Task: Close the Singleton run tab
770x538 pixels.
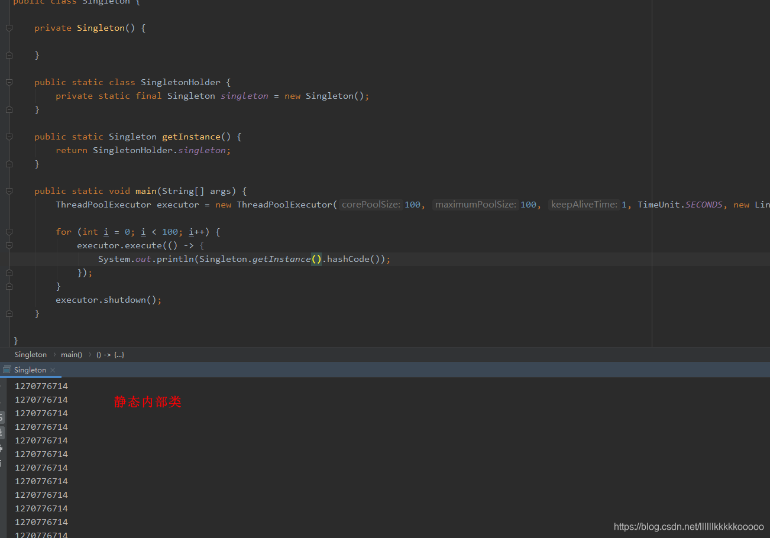Action: 53,370
